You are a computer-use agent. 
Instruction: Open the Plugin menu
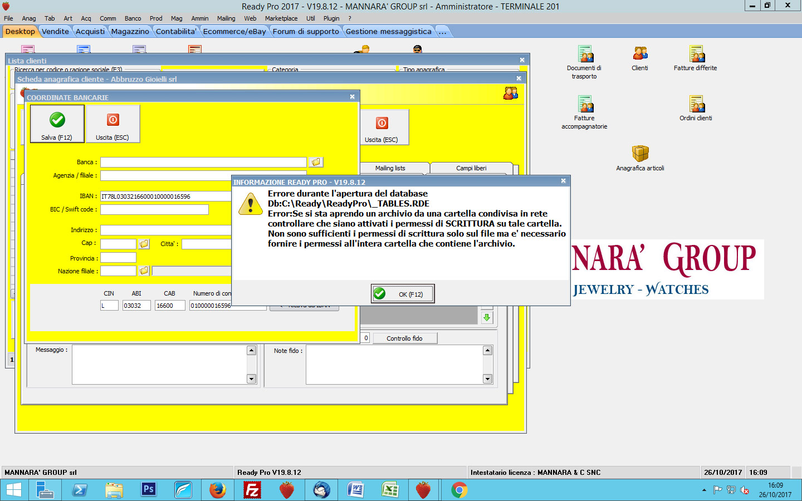[331, 18]
